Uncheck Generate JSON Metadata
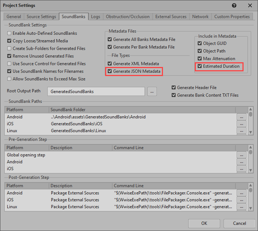258x231 pixels. tap(110, 71)
